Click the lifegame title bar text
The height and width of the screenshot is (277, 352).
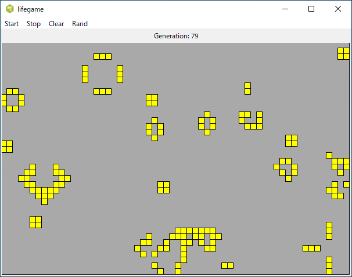[x=30, y=9]
